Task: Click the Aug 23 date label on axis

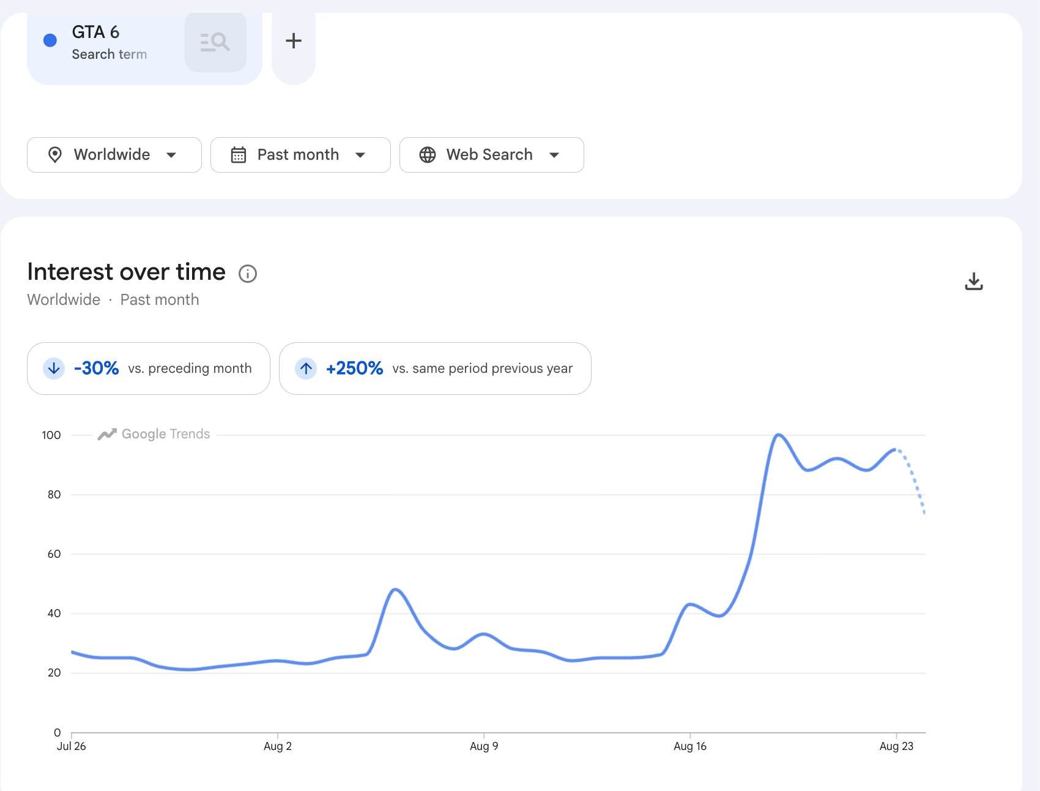Action: [x=896, y=746]
